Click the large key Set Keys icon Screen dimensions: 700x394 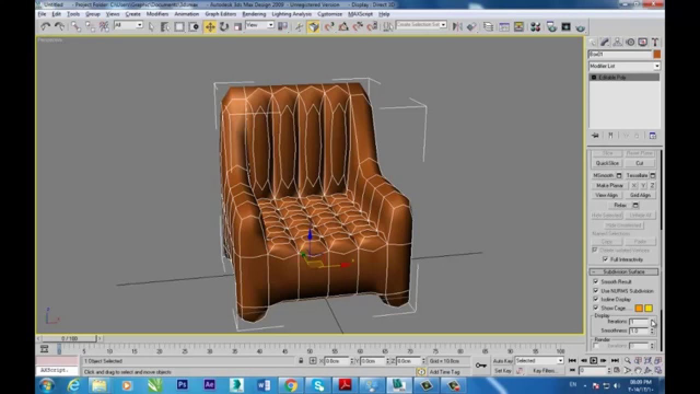click(x=481, y=366)
